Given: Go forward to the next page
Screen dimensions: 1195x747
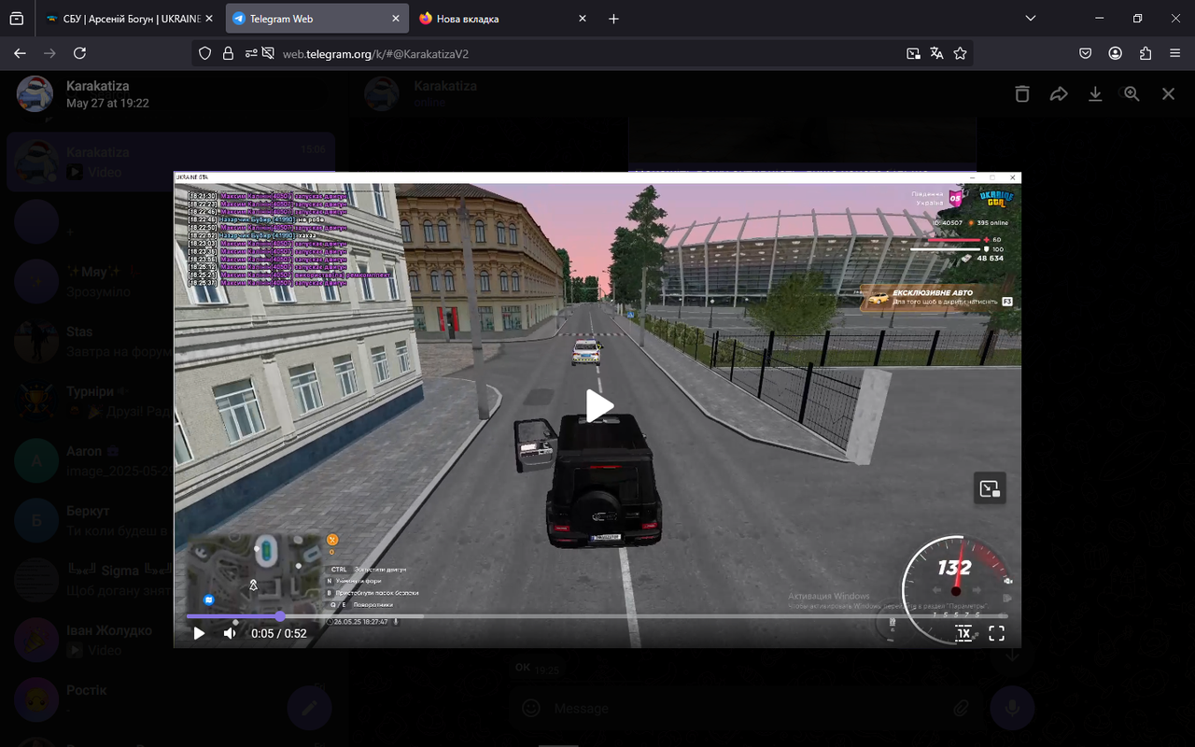Looking at the screenshot, I should (49, 53).
